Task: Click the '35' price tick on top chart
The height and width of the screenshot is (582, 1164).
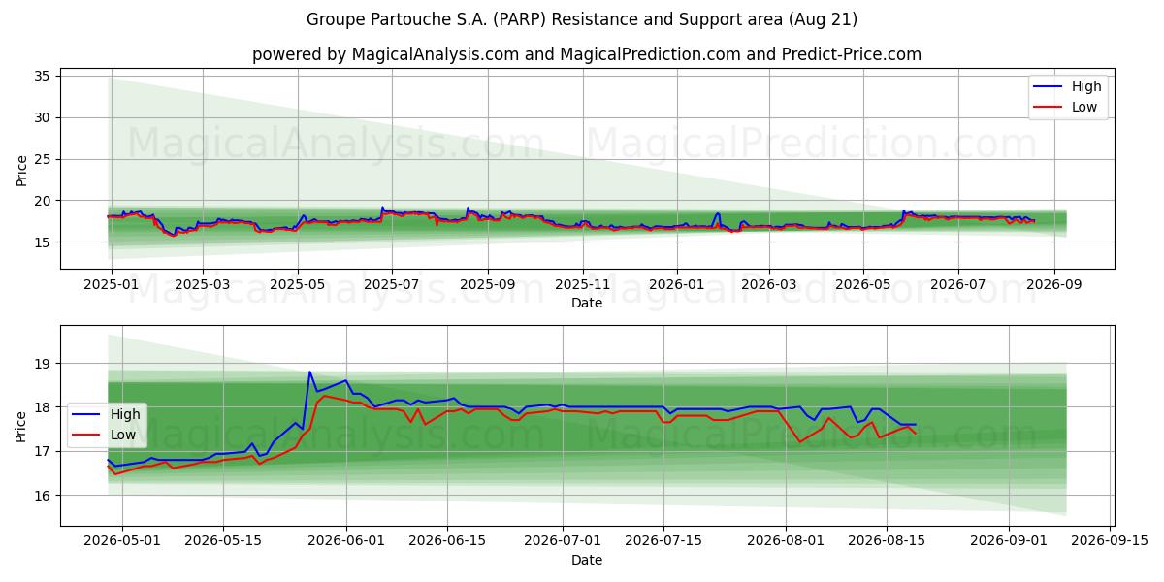Action: coord(43,76)
